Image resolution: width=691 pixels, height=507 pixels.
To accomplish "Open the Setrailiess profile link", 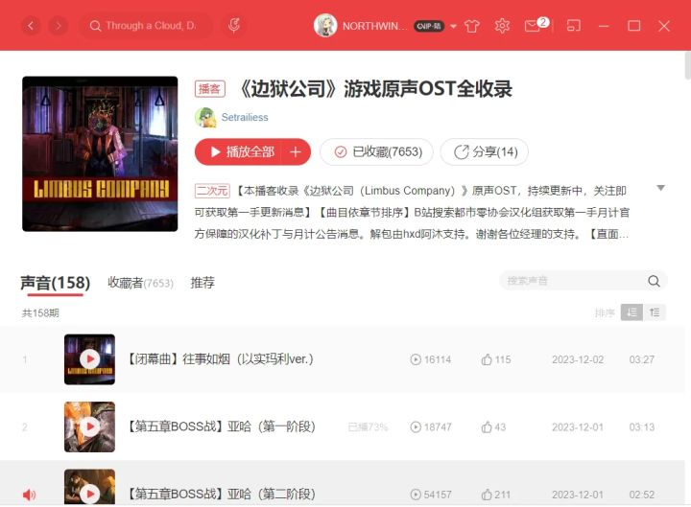I will (x=245, y=117).
